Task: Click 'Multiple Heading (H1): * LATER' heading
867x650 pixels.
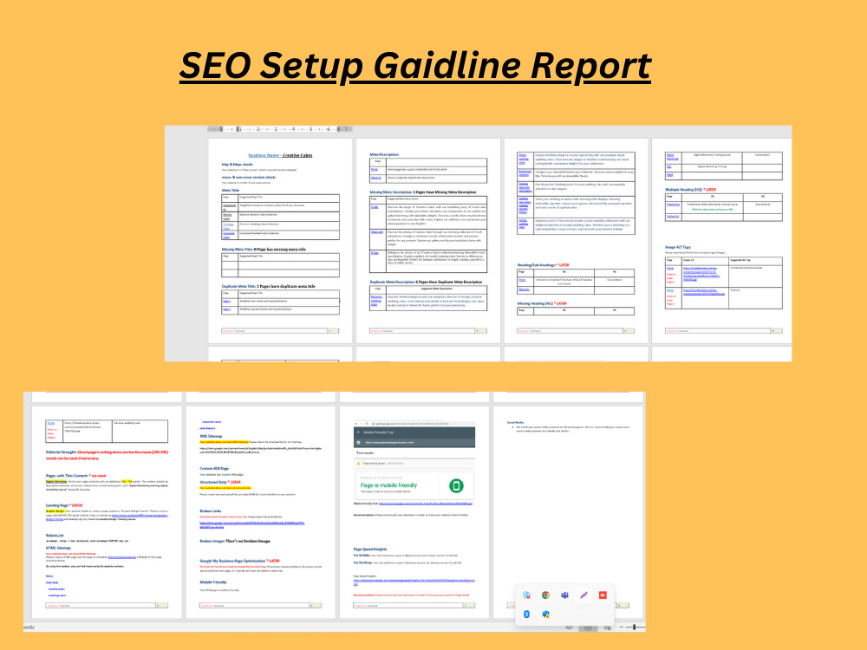Action: [691, 190]
